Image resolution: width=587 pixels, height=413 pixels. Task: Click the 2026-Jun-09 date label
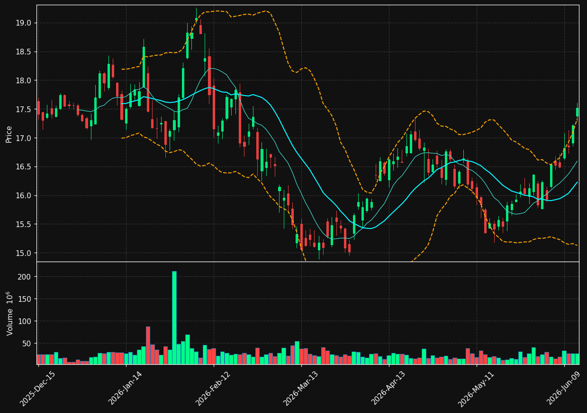[563, 388]
